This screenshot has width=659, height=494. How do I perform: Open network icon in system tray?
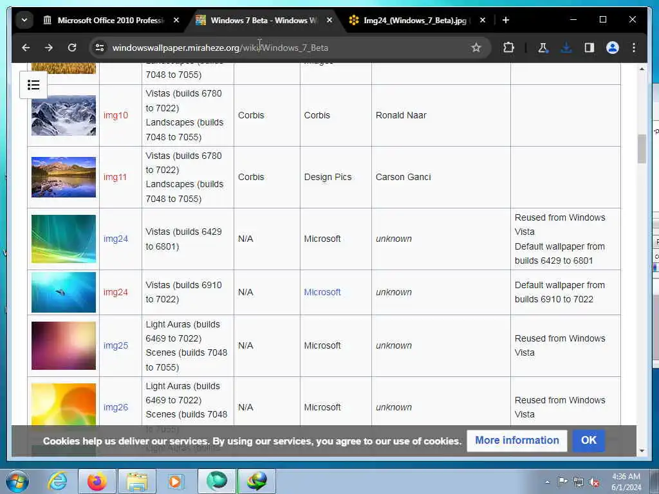tap(579, 482)
